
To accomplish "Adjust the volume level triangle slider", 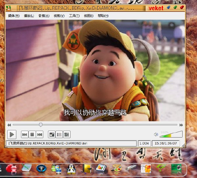I will click(x=171, y=134).
